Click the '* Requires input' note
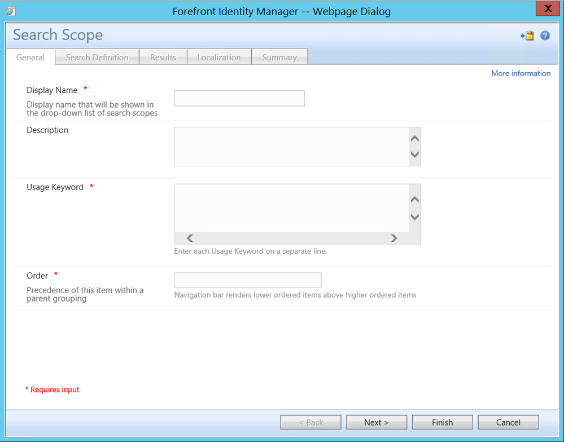The height and width of the screenshot is (442, 564). point(52,390)
